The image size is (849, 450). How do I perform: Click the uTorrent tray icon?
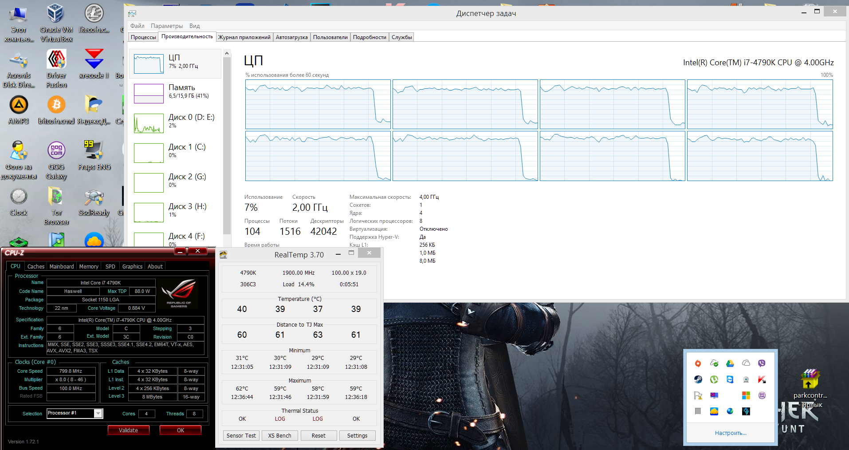coord(714,379)
